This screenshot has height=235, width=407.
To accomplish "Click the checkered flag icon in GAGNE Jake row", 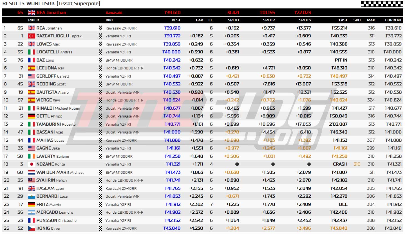I will point(100,148).
